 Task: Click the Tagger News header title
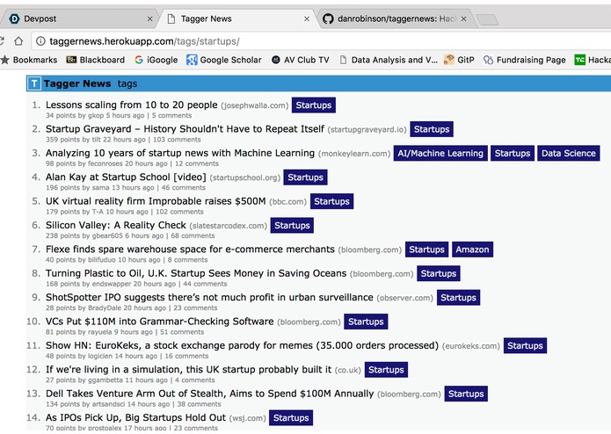(77, 83)
